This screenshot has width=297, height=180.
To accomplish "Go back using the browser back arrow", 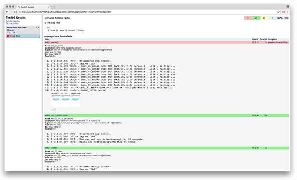I will [7, 12].
